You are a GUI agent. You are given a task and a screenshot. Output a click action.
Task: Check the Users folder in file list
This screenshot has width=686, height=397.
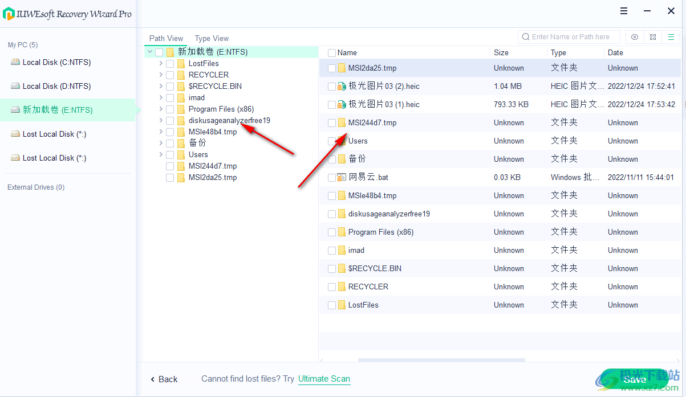coord(331,141)
